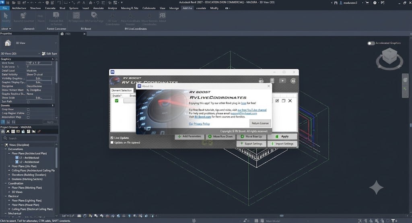This screenshot has width=412, height=223.
Task: Click the Project Browser search field
Action: (29, 138)
